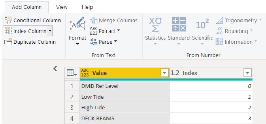Viewport: 266px width, 124px height.
Task: Click the Value column data type icon
Action: (85, 73)
